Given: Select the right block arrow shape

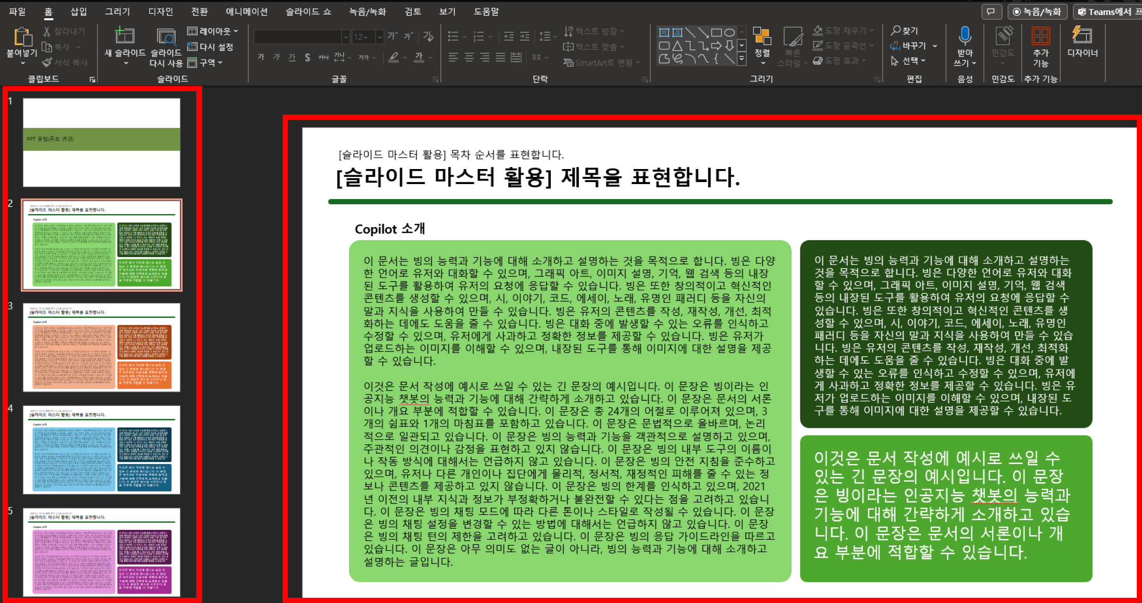Looking at the screenshot, I should pyautogui.click(x=716, y=46).
